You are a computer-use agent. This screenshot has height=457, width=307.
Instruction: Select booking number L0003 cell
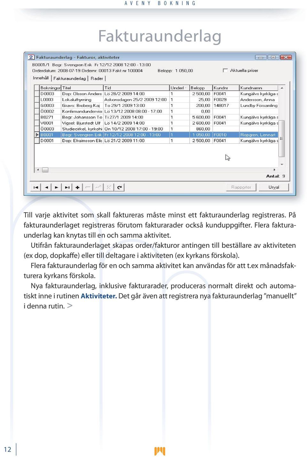coord(50,100)
